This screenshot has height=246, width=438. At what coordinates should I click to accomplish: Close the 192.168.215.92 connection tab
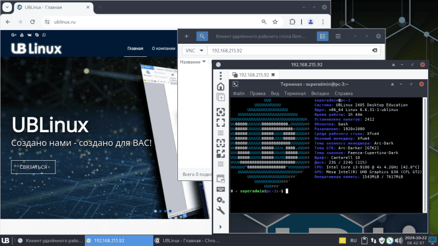pyautogui.click(x=273, y=75)
